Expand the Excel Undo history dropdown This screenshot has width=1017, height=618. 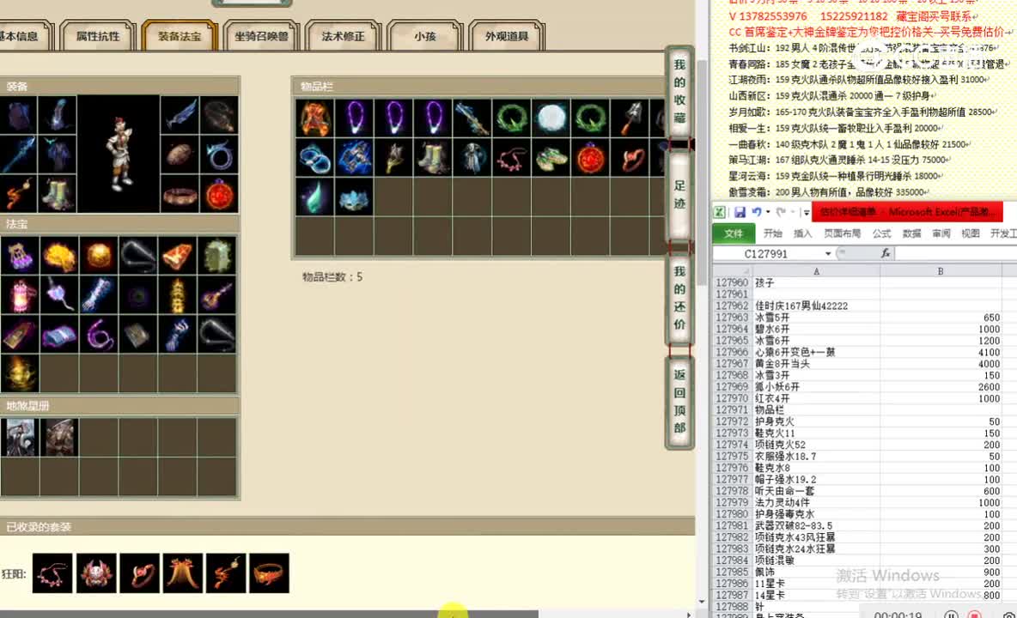click(x=768, y=212)
